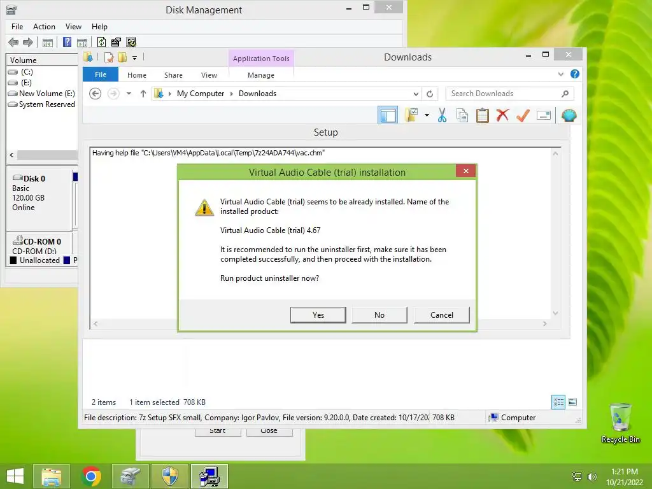Open Recent locations dropdown in Downloads

pos(129,94)
